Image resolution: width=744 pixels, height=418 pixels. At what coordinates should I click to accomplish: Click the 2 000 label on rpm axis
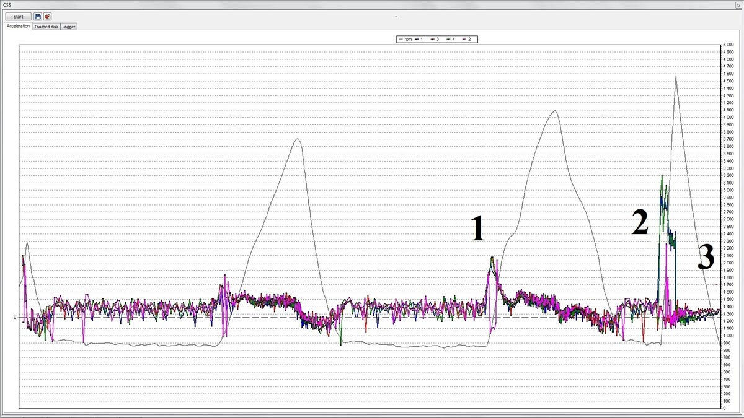coord(728,263)
